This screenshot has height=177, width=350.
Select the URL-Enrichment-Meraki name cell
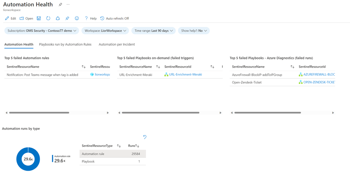[136, 75]
